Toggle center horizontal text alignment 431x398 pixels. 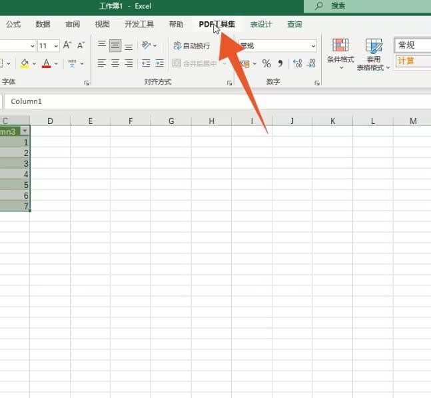tap(115, 63)
